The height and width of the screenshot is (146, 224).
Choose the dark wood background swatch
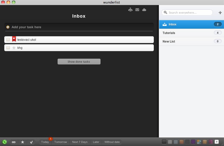(182, 142)
